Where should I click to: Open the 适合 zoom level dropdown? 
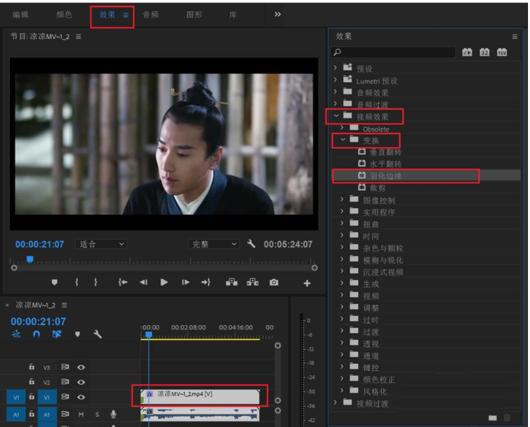pyautogui.click(x=100, y=244)
